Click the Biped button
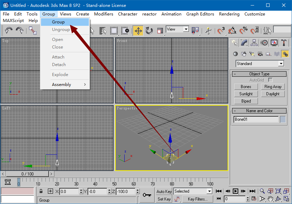This screenshot has height=204, width=292. 246,101
